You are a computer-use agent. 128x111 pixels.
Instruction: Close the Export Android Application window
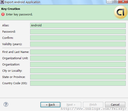point(123,2)
